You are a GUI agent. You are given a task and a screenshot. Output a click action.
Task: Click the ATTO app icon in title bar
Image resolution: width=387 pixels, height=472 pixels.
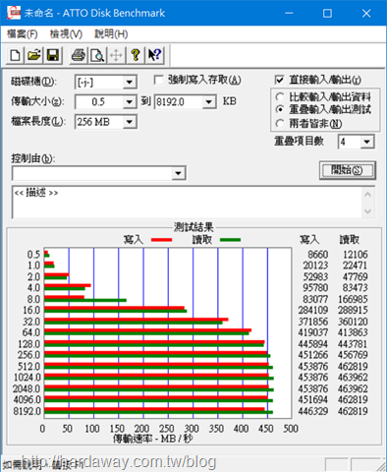[x=14, y=13]
